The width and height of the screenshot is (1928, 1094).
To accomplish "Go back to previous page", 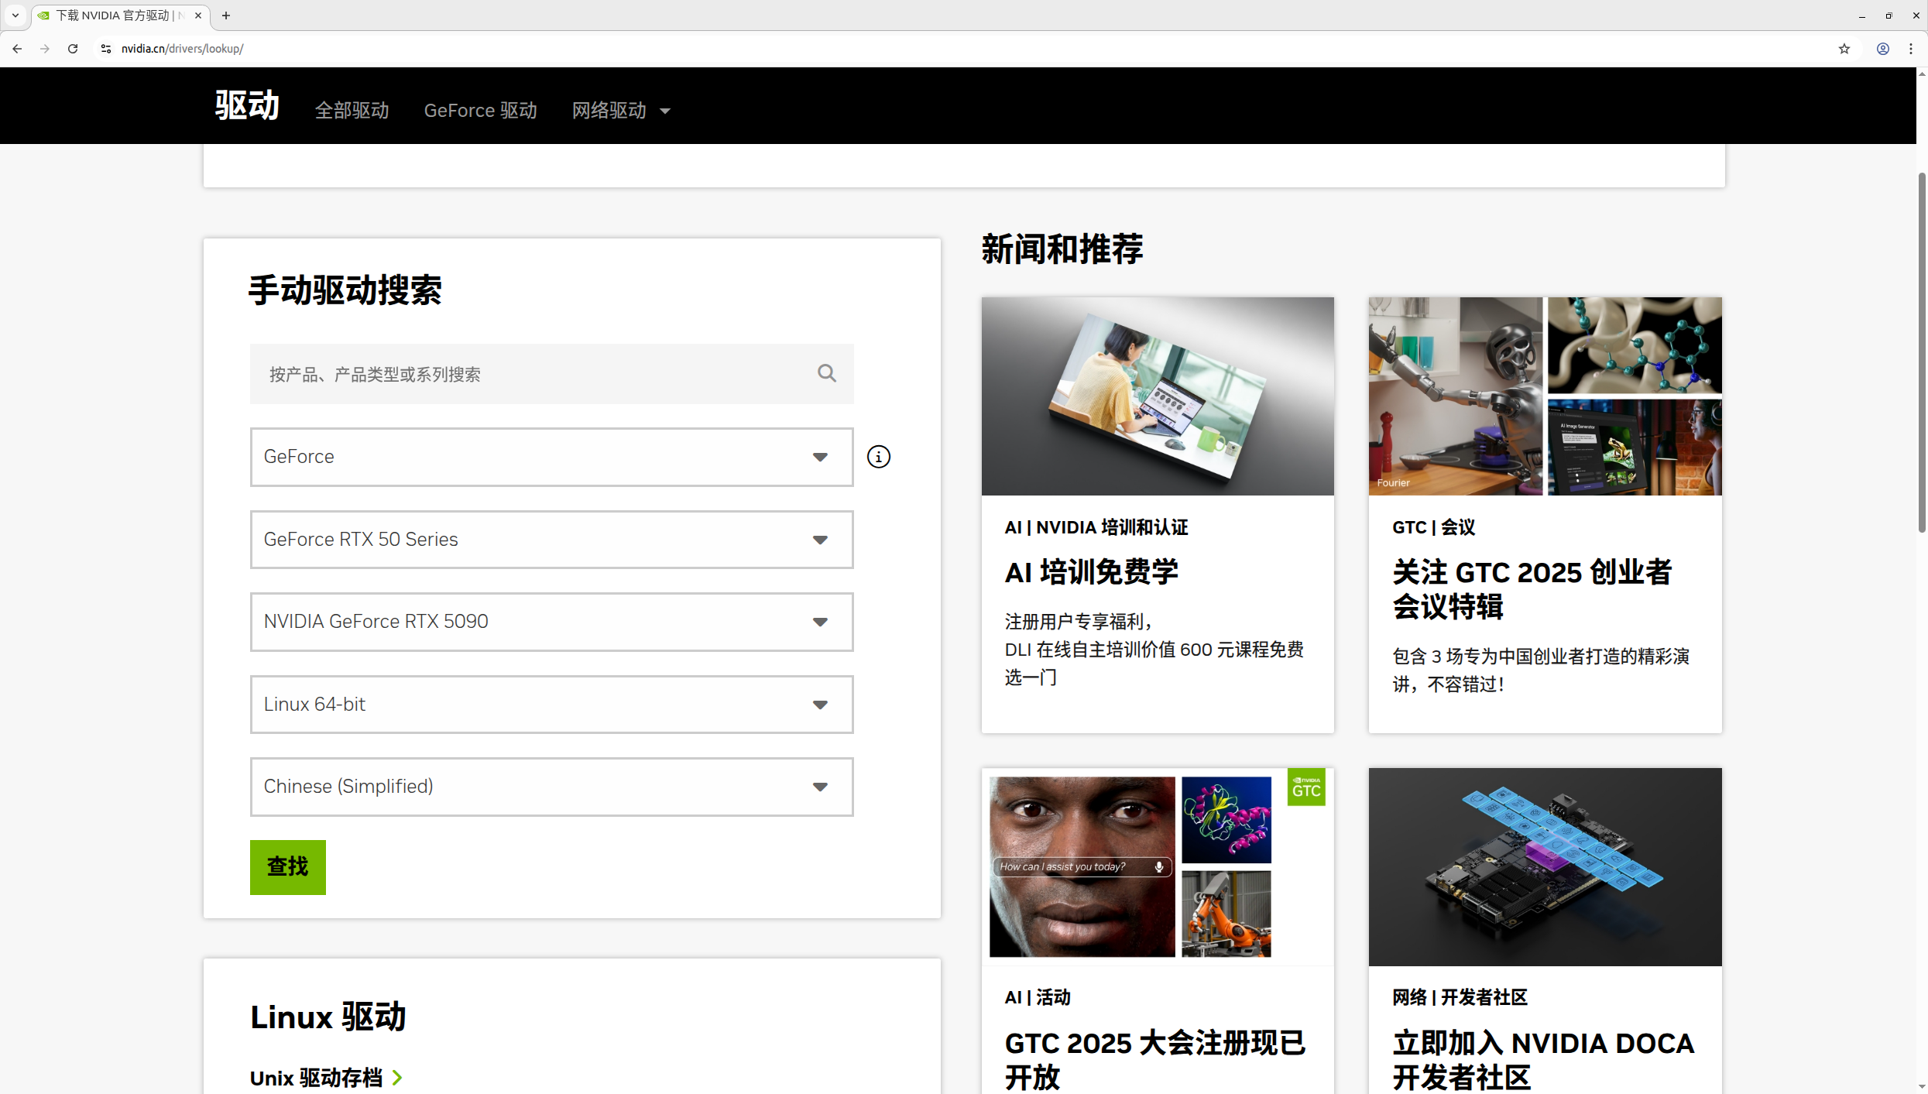I will (17, 49).
